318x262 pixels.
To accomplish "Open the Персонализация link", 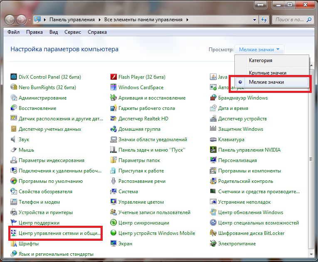I will 237,160.
